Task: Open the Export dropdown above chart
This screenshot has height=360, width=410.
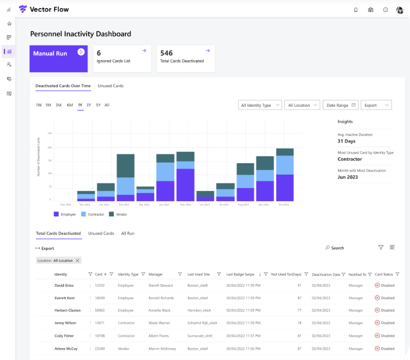Action: pos(377,105)
